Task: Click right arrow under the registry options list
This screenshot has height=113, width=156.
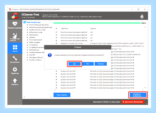Action: [x=51, y=97]
